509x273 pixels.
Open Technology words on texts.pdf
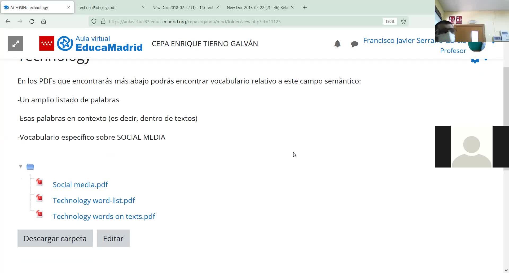pyautogui.click(x=104, y=216)
